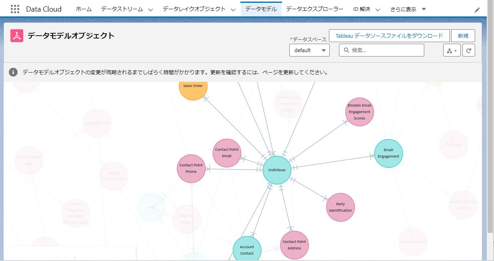
Task: Click the pencil edit navigation icon
Action: pyautogui.click(x=477, y=10)
